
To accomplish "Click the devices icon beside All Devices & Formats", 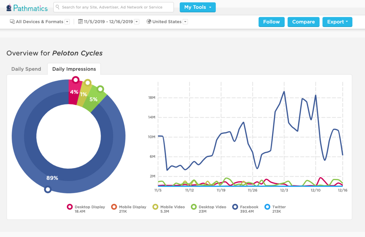I will pyautogui.click(x=12, y=21).
